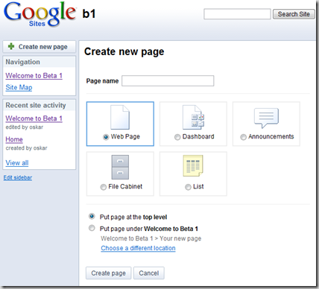Choose Put page under Welcome to Beta 1
This screenshot has height=289, width=319.
pyautogui.click(x=92, y=228)
